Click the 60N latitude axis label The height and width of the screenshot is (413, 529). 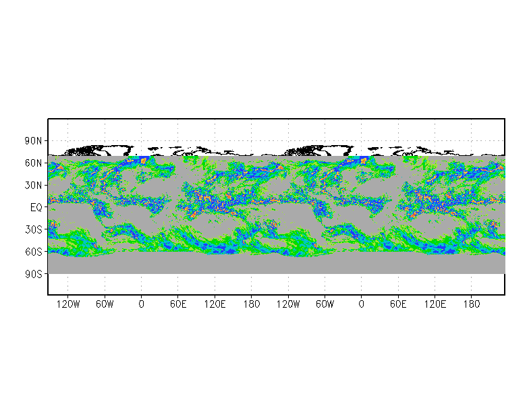click(x=34, y=163)
